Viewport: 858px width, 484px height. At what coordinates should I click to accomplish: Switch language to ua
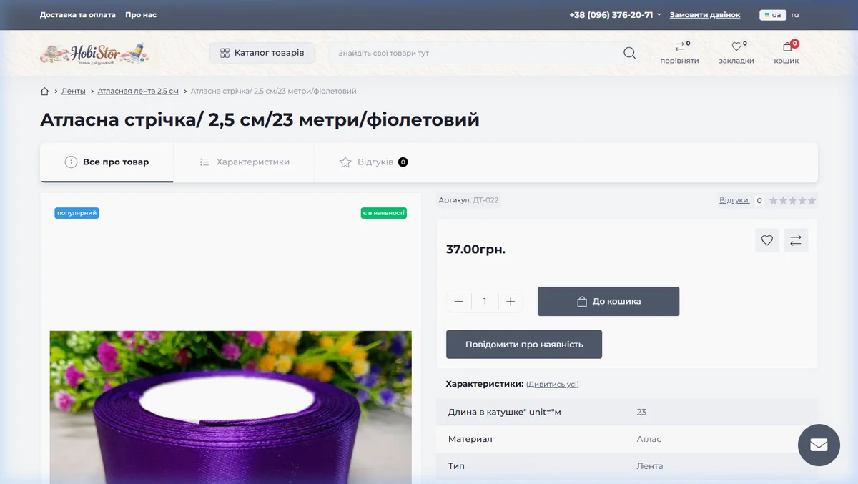click(x=773, y=15)
